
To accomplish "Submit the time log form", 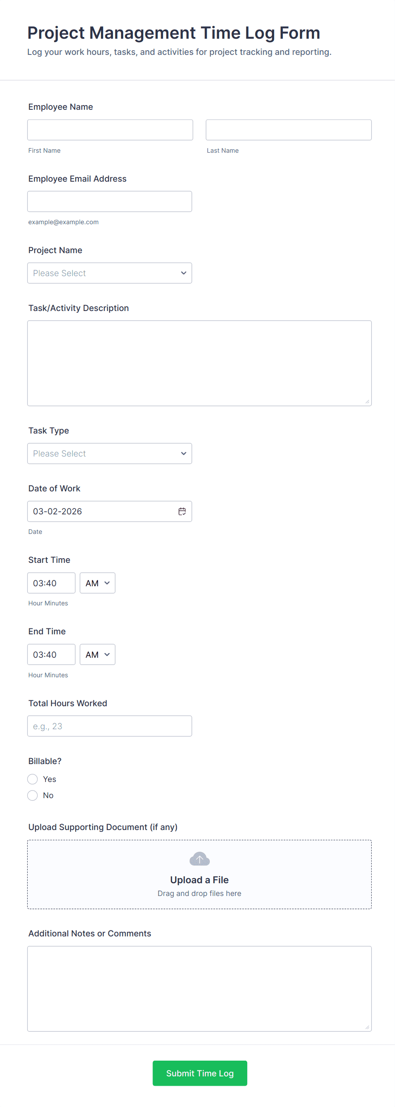I will click(200, 1073).
